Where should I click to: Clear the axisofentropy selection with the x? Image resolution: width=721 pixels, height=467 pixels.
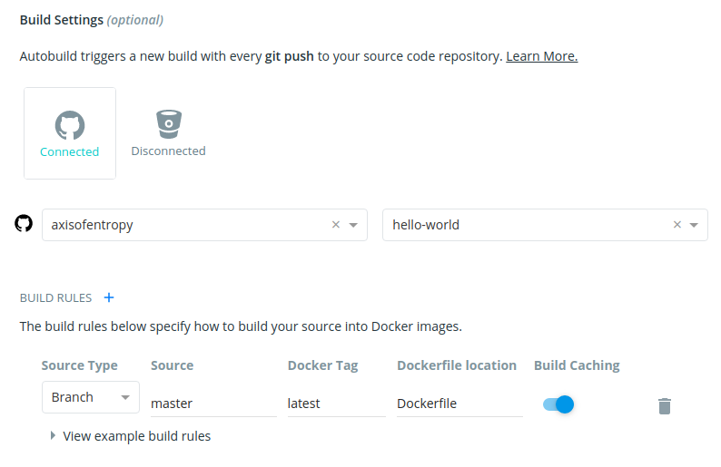pos(335,225)
